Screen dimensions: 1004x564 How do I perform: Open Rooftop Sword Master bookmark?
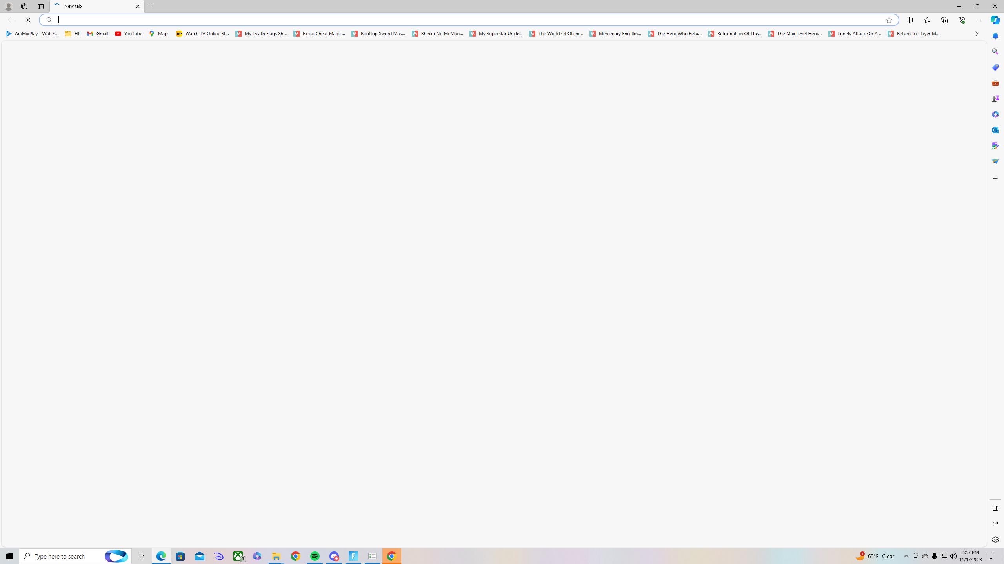(x=378, y=34)
